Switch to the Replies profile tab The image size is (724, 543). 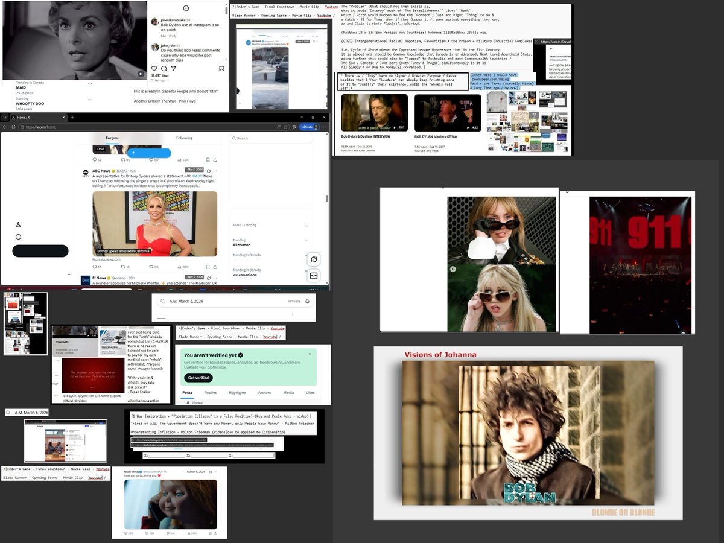[211, 393]
